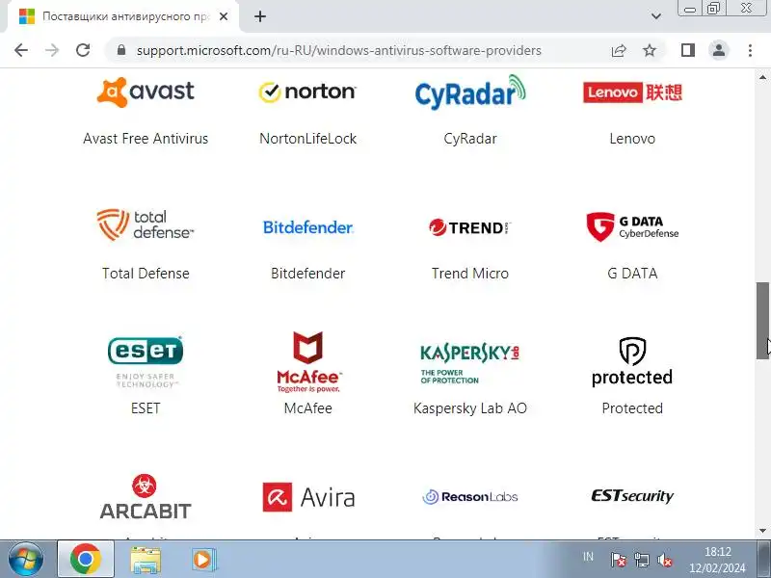Bookmark this page with the star
The image size is (771, 578).
coord(650,50)
